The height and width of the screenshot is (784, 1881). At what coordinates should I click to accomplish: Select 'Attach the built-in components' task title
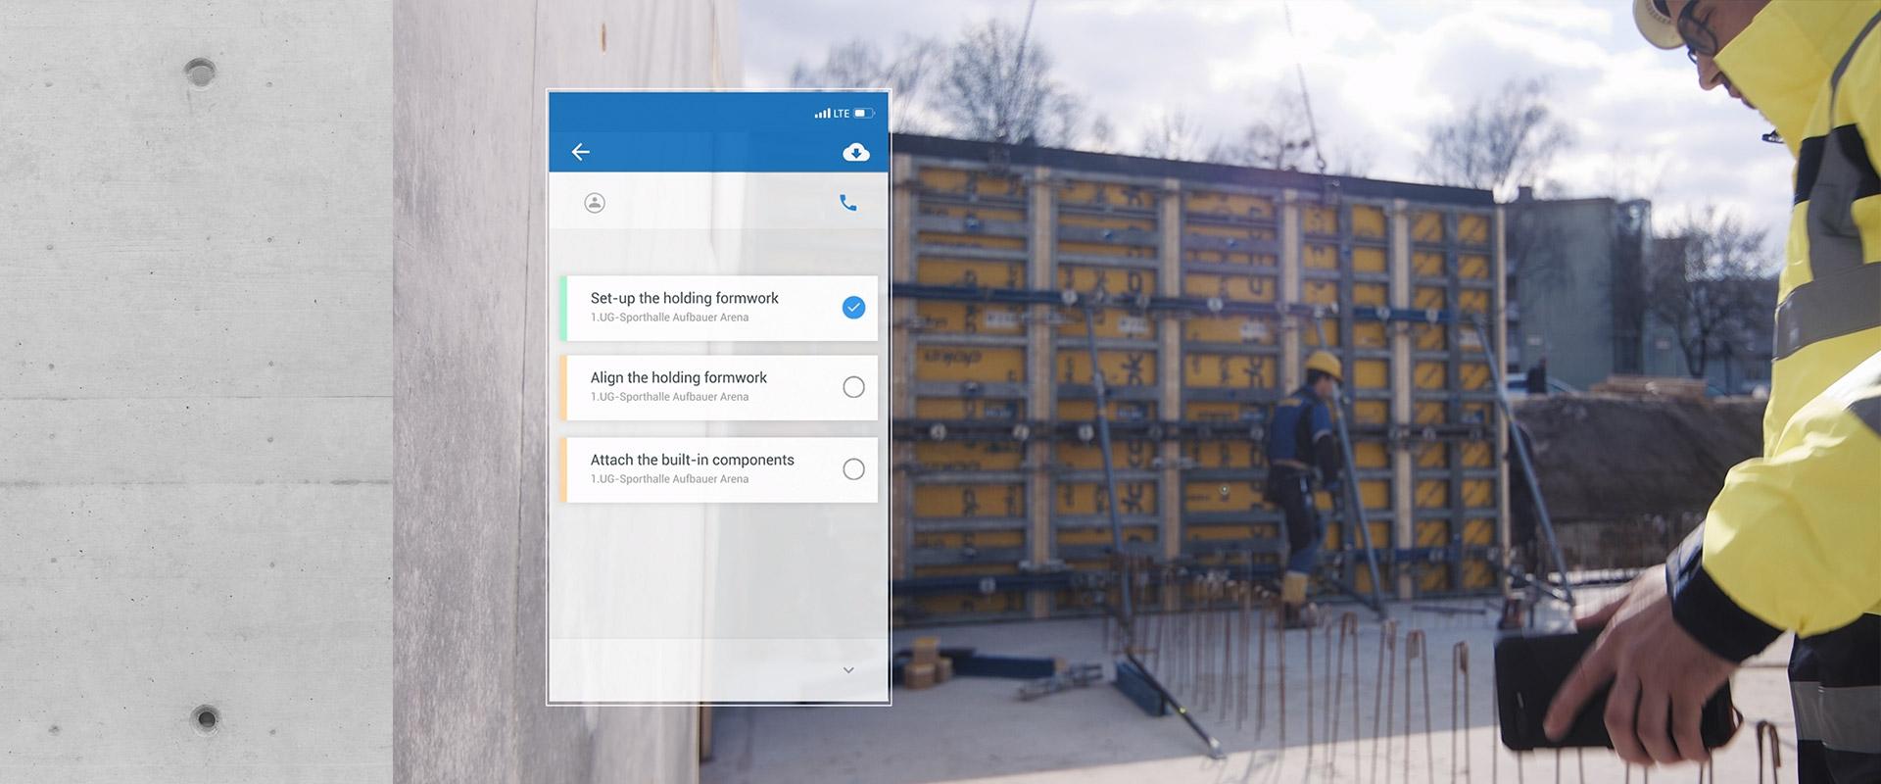[692, 460]
